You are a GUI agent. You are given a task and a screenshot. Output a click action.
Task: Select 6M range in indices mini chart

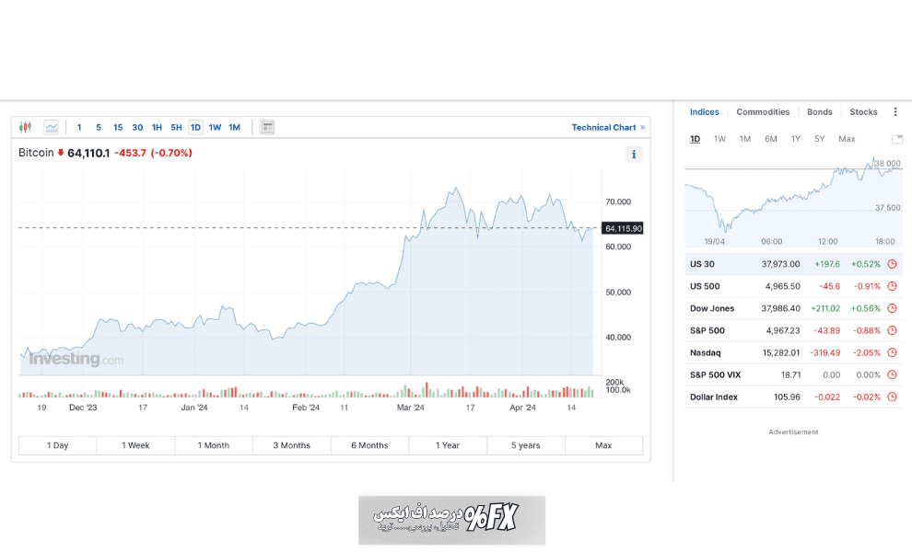[x=771, y=139]
